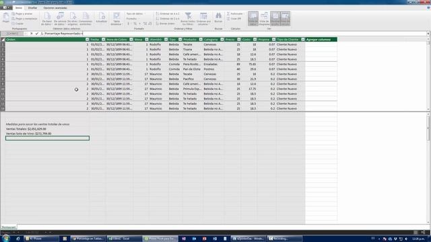Screen dimensions: 431x242
Task: Click the Help icon at the ribbon's right
Action: click(x=428, y=8)
